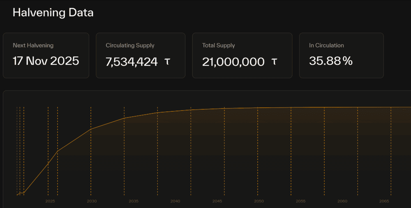Click the 2035 year label on chart
This screenshot has width=411, height=208.
tap(134, 201)
